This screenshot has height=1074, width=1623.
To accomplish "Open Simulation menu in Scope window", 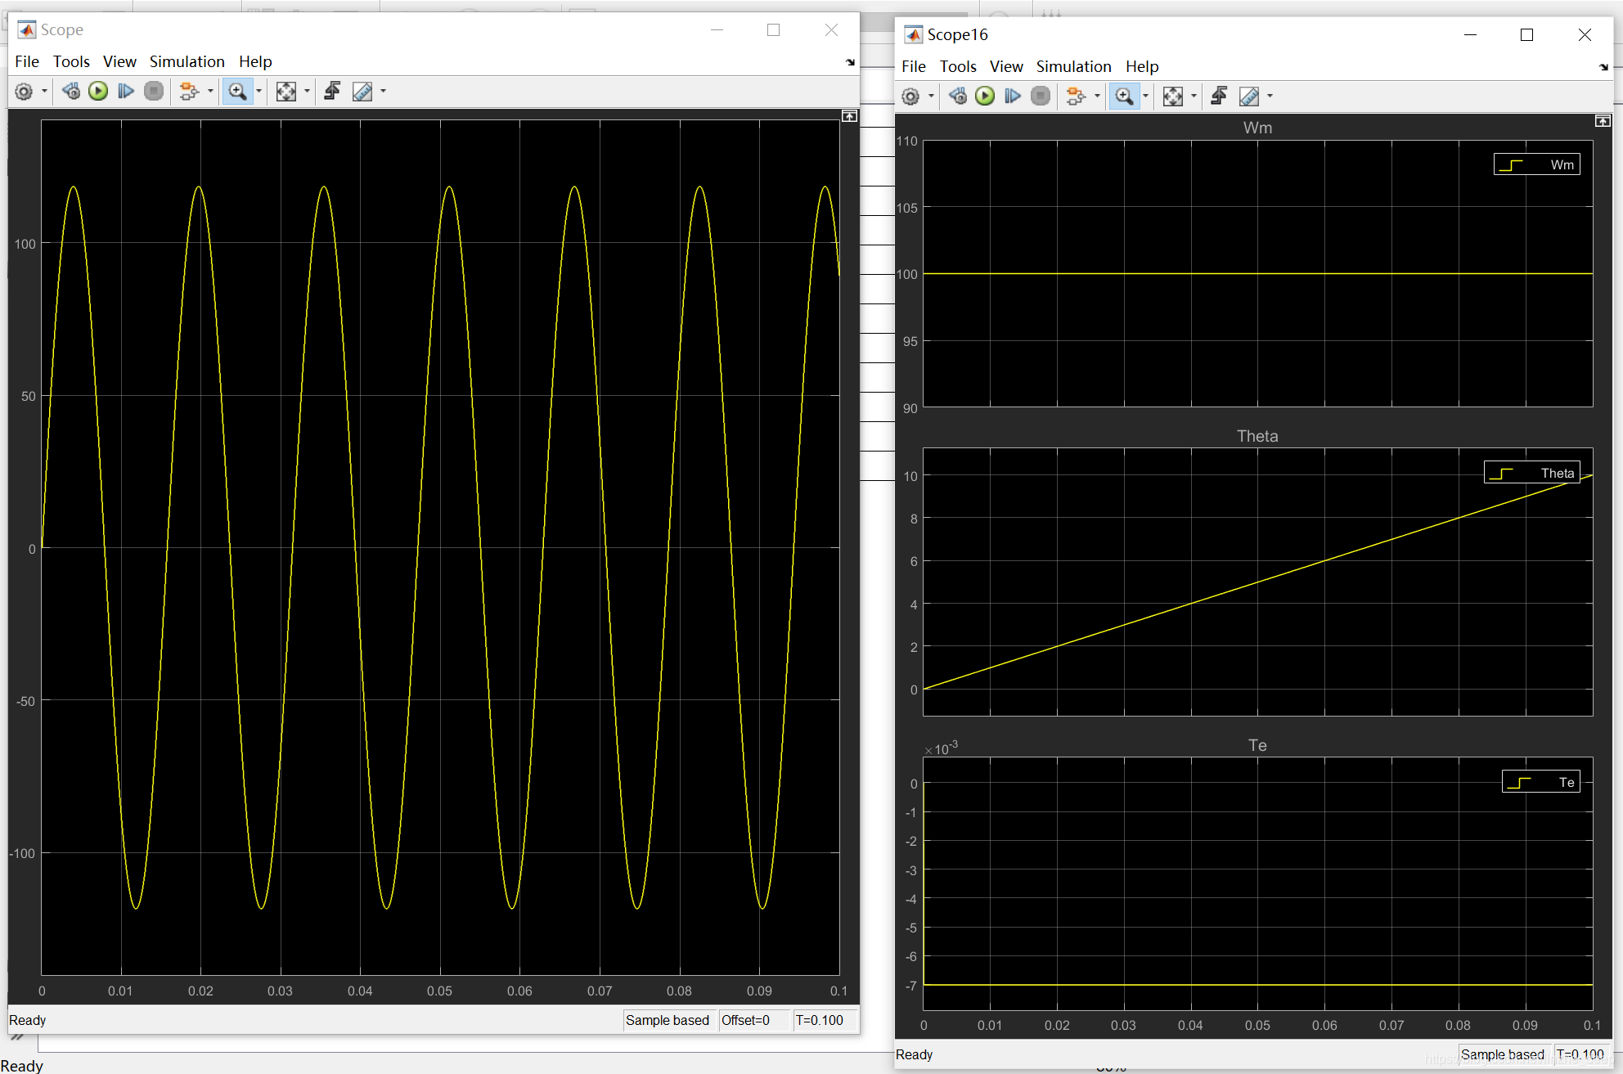I will (187, 61).
